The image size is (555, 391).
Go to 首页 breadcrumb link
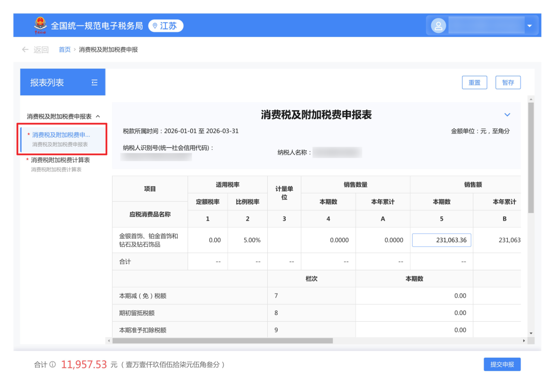coord(64,49)
